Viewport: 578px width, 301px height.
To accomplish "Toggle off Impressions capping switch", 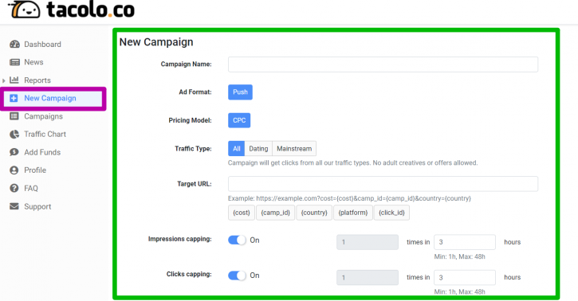I will pyautogui.click(x=237, y=240).
